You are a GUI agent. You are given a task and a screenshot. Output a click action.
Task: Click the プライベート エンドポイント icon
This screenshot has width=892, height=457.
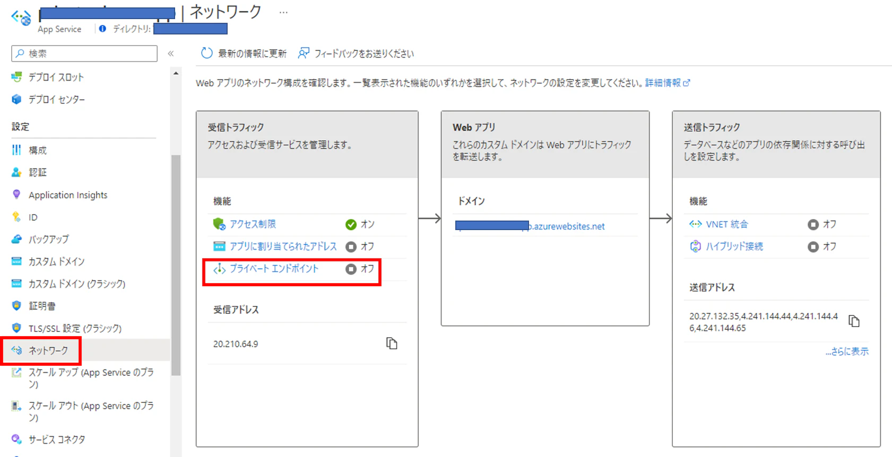(x=219, y=269)
